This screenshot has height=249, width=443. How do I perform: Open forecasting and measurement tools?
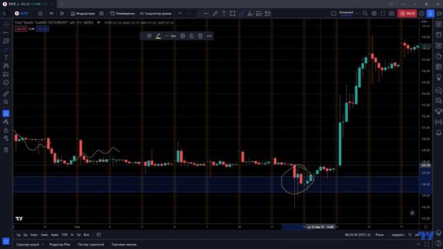(x=6, y=74)
